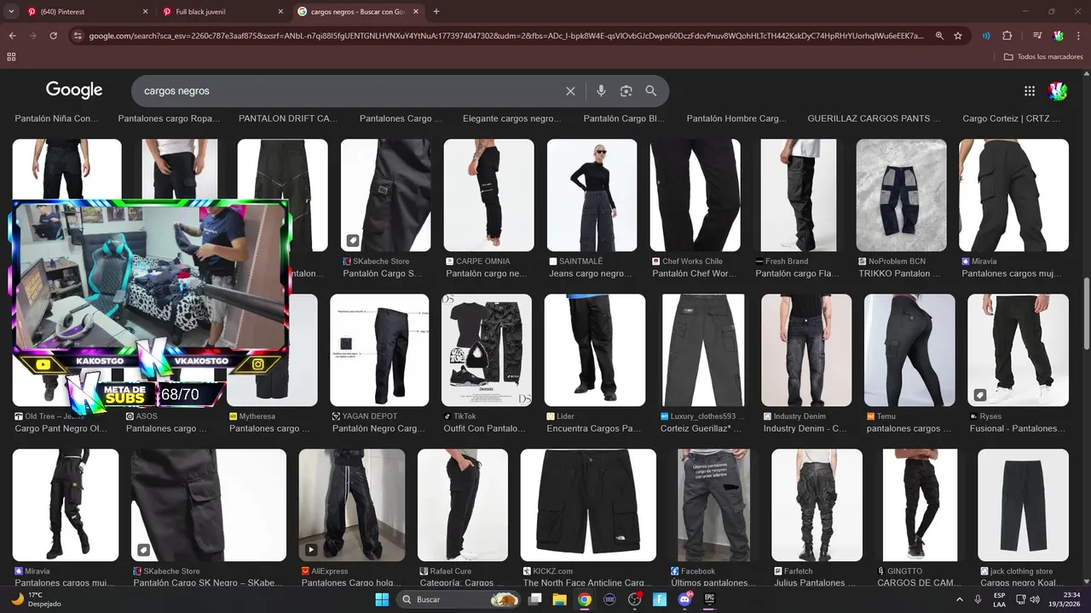Reload the current page
The width and height of the screenshot is (1091, 613).
53,36
